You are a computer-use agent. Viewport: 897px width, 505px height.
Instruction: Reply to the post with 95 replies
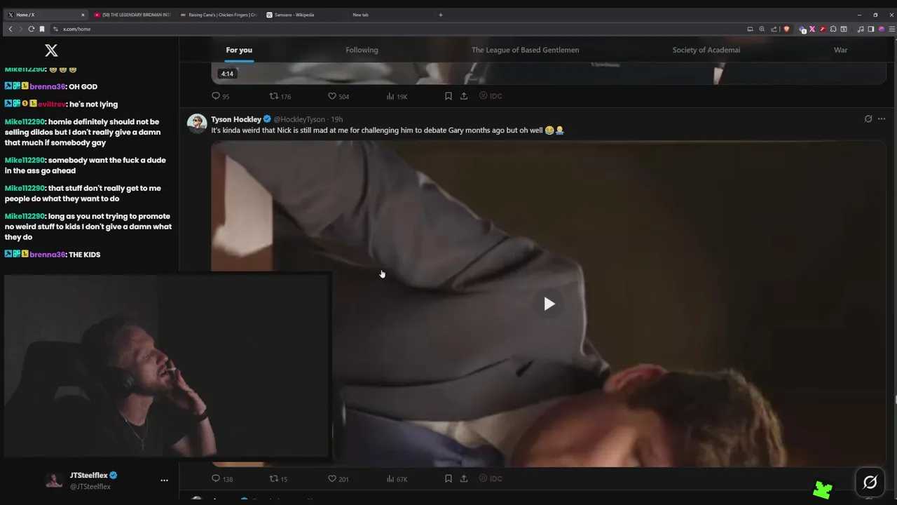coord(220,96)
